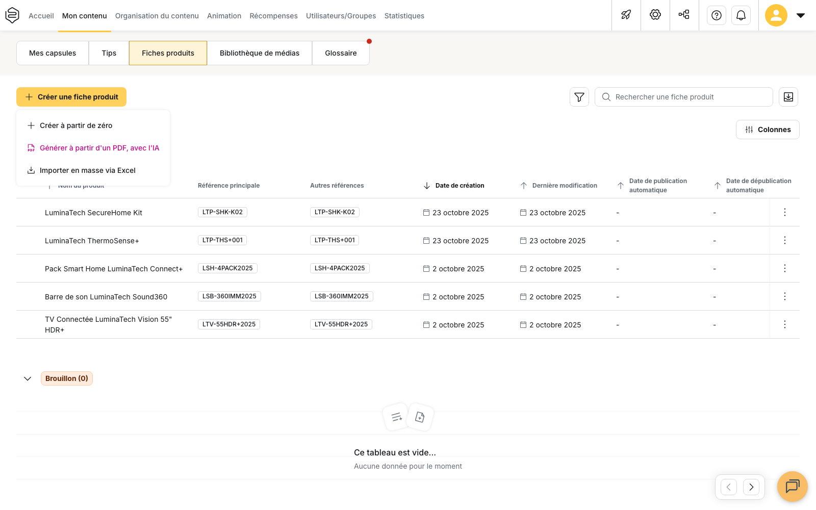The height and width of the screenshot is (510, 816).
Task: Open the chat support bubble
Action: 793,487
